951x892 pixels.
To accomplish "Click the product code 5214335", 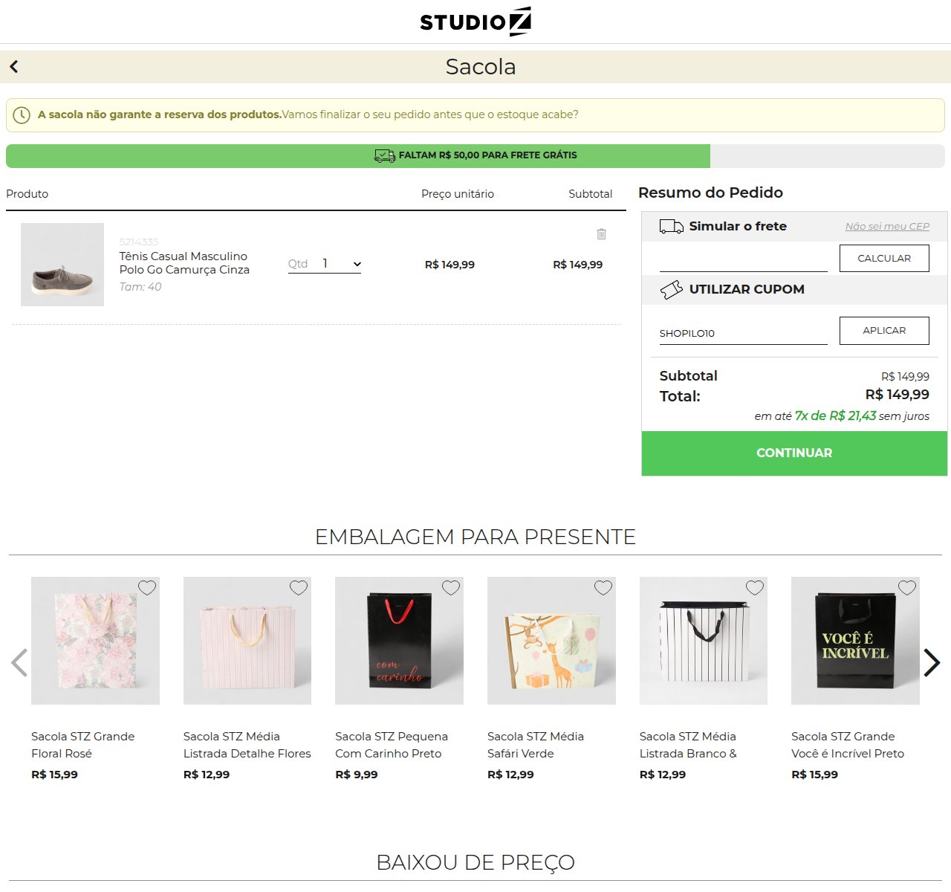I will 139,242.
